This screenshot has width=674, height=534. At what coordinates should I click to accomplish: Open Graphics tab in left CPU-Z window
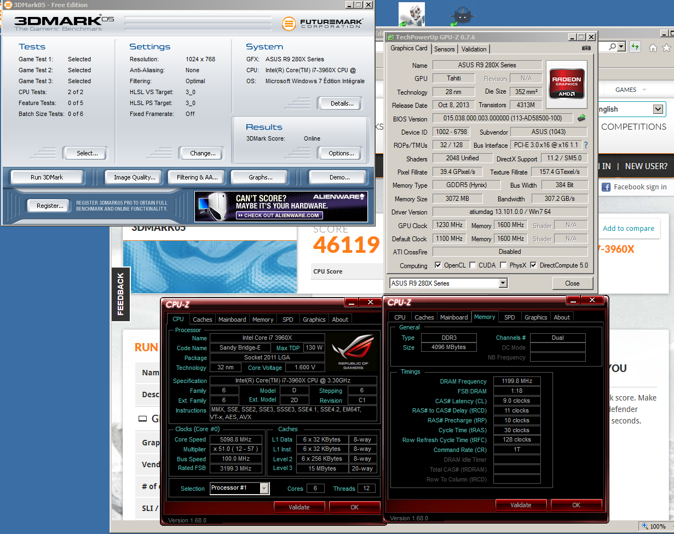coord(314,320)
